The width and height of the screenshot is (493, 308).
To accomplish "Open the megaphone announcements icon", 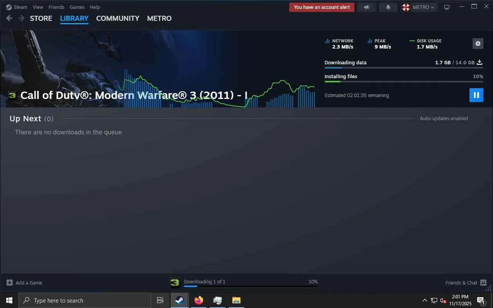I will coord(367,7).
